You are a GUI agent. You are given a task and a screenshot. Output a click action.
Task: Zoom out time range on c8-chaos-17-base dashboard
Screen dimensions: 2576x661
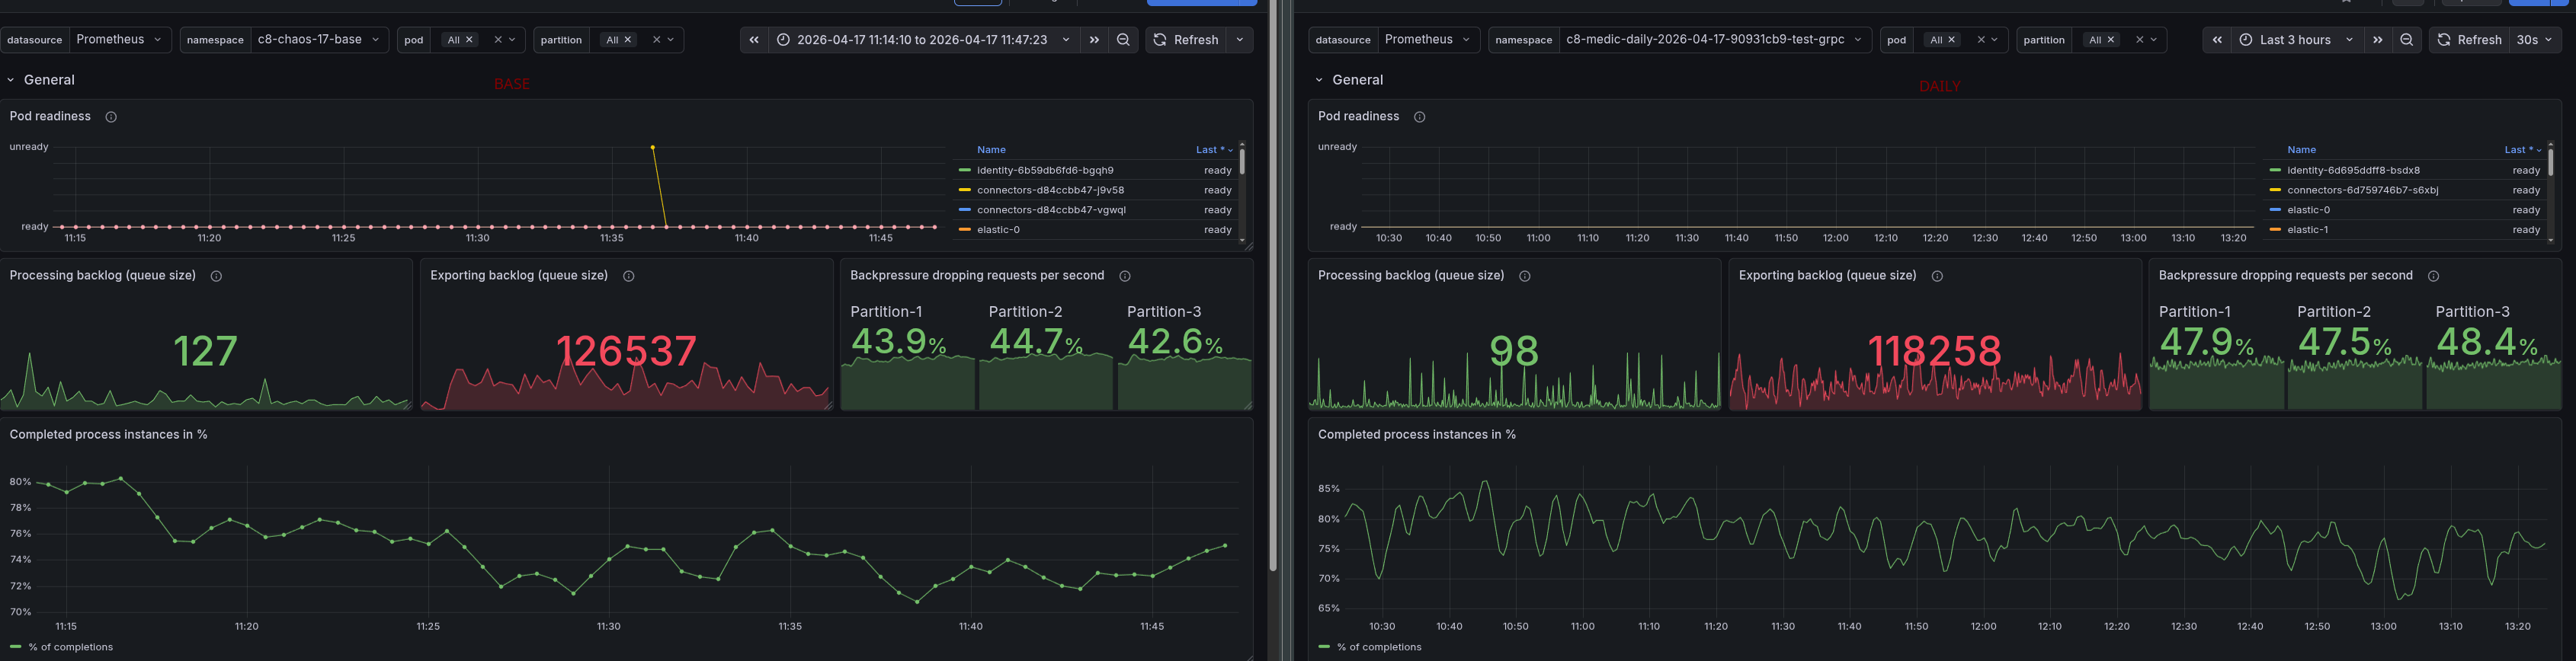1123,40
